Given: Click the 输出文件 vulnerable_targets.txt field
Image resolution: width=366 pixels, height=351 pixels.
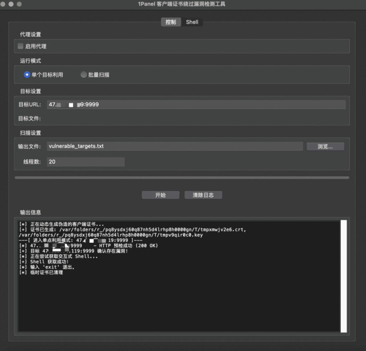Looking at the screenshot, I should tap(175, 146).
